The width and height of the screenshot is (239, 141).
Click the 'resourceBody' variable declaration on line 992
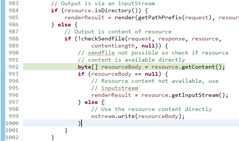[x=121, y=67]
